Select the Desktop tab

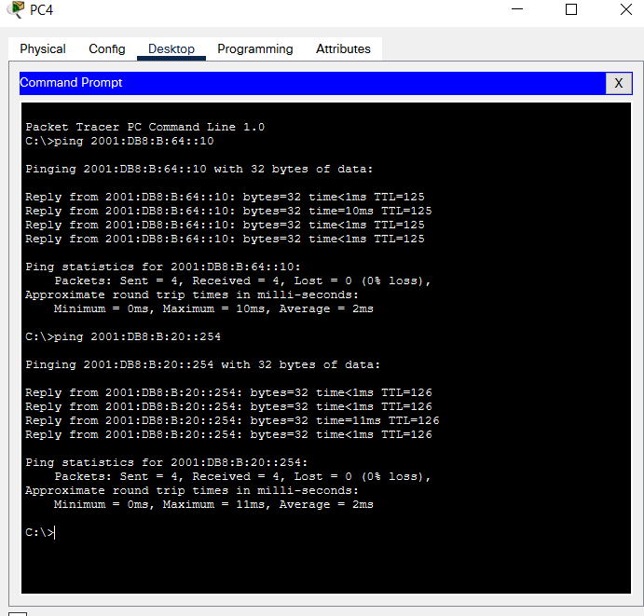coord(171,48)
